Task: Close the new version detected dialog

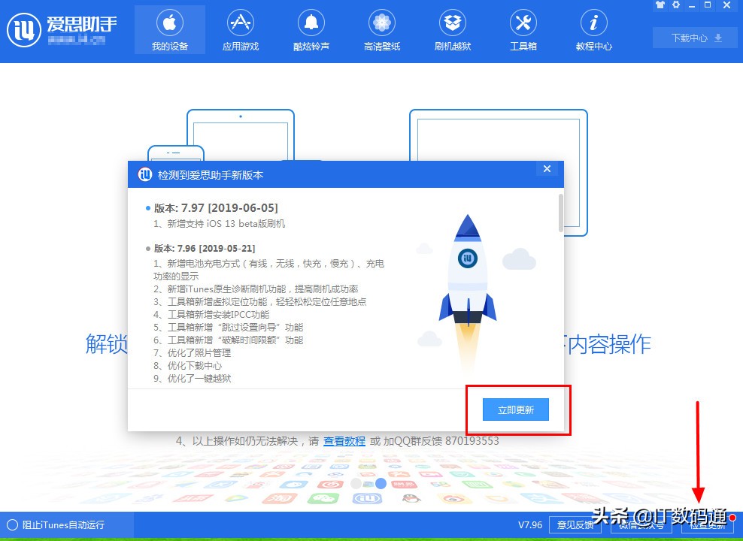Action: pyautogui.click(x=547, y=169)
